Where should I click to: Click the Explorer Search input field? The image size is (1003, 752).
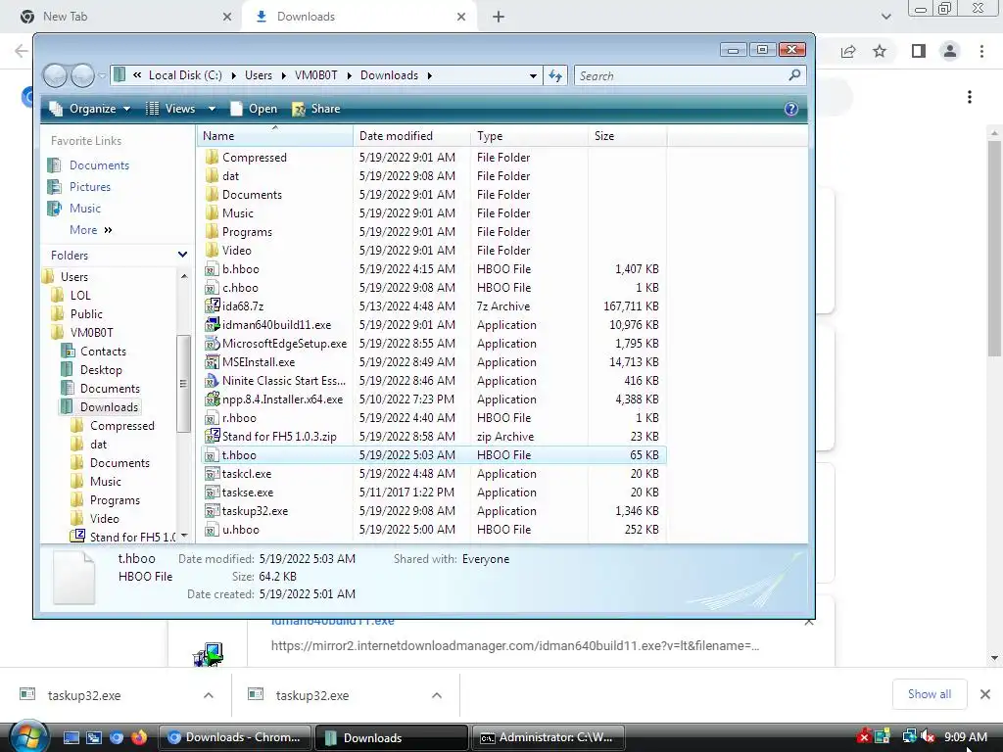tap(682, 76)
